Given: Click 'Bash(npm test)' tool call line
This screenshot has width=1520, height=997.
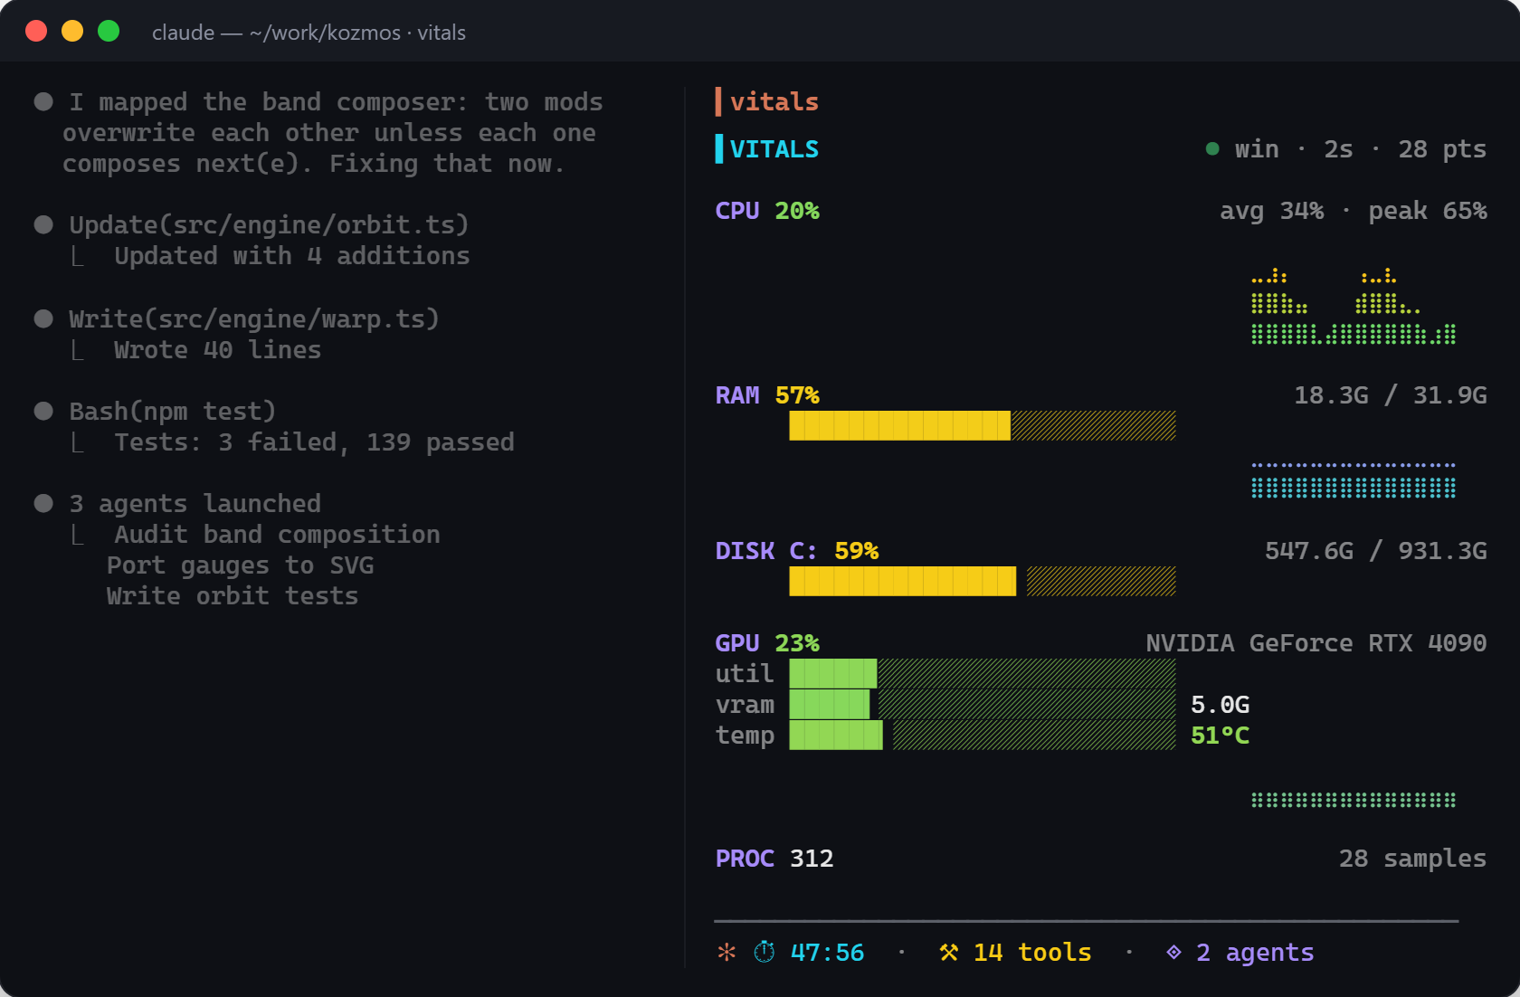Looking at the screenshot, I should tap(173, 411).
